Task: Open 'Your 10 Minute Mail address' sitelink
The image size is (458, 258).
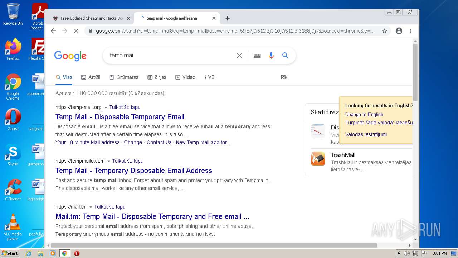Action: (x=87, y=142)
